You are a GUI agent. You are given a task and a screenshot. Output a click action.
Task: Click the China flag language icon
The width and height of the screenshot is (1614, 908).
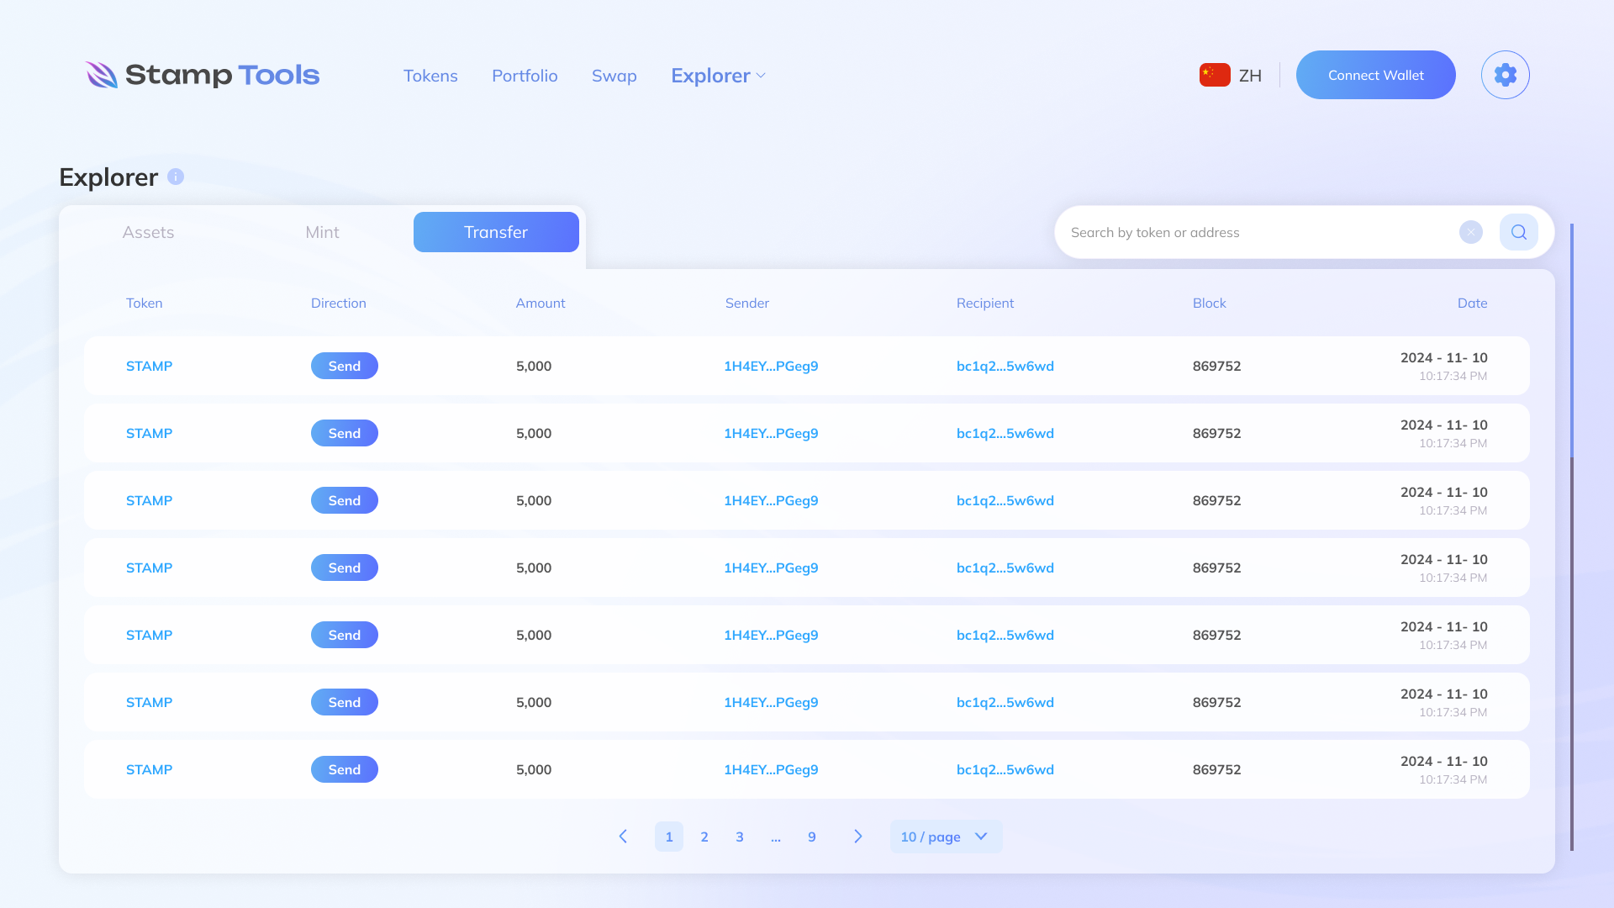(1215, 75)
